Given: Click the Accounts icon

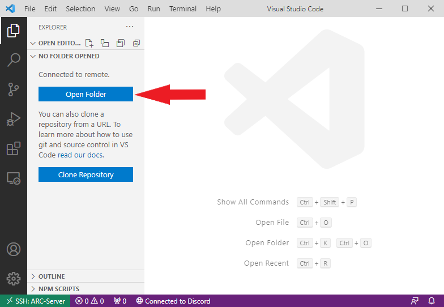Looking at the screenshot, I should point(13,249).
